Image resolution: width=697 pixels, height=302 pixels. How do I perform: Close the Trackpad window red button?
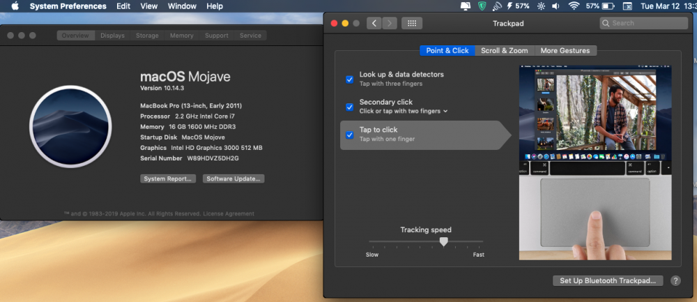point(335,23)
